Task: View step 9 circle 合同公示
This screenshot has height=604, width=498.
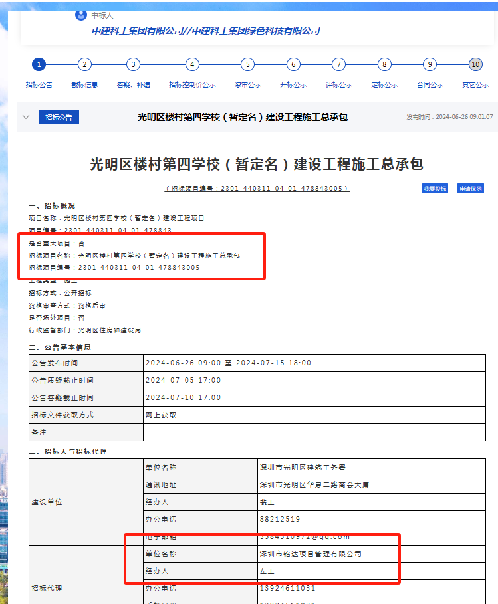Action: 430,64
